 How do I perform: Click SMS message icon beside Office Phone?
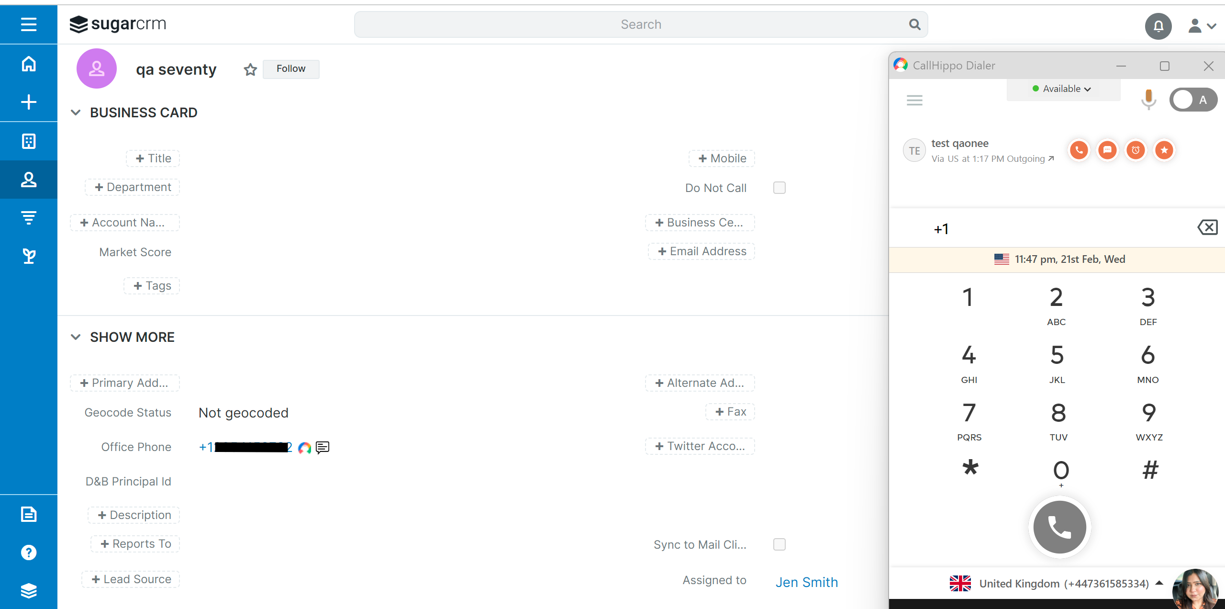(x=323, y=448)
